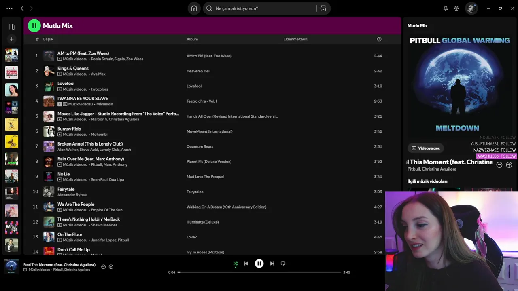Select track 'Broken Angel (This is Lonely Club)'
The height and width of the screenshot is (291, 518).
point(90,144)
